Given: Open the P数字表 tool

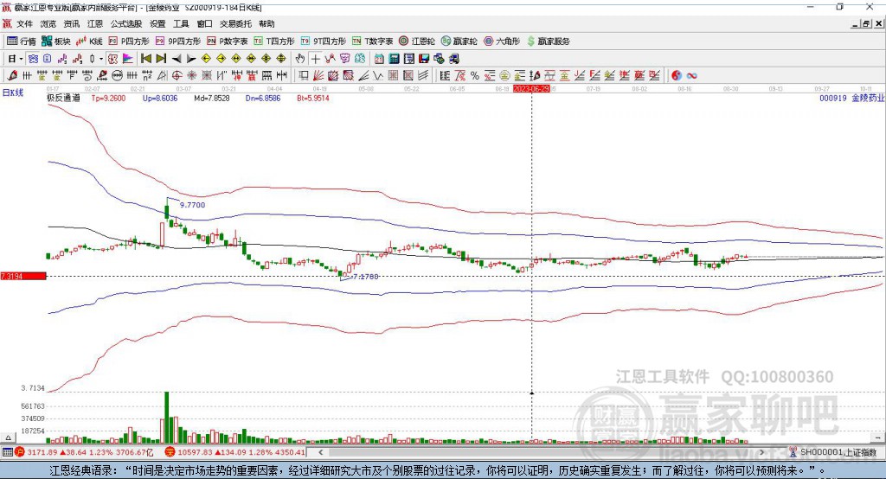Looking at the screenshot, I should pos(228,42).
